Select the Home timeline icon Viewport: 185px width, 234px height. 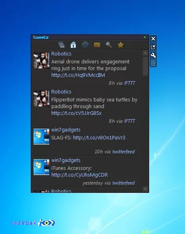coord(73,45)
